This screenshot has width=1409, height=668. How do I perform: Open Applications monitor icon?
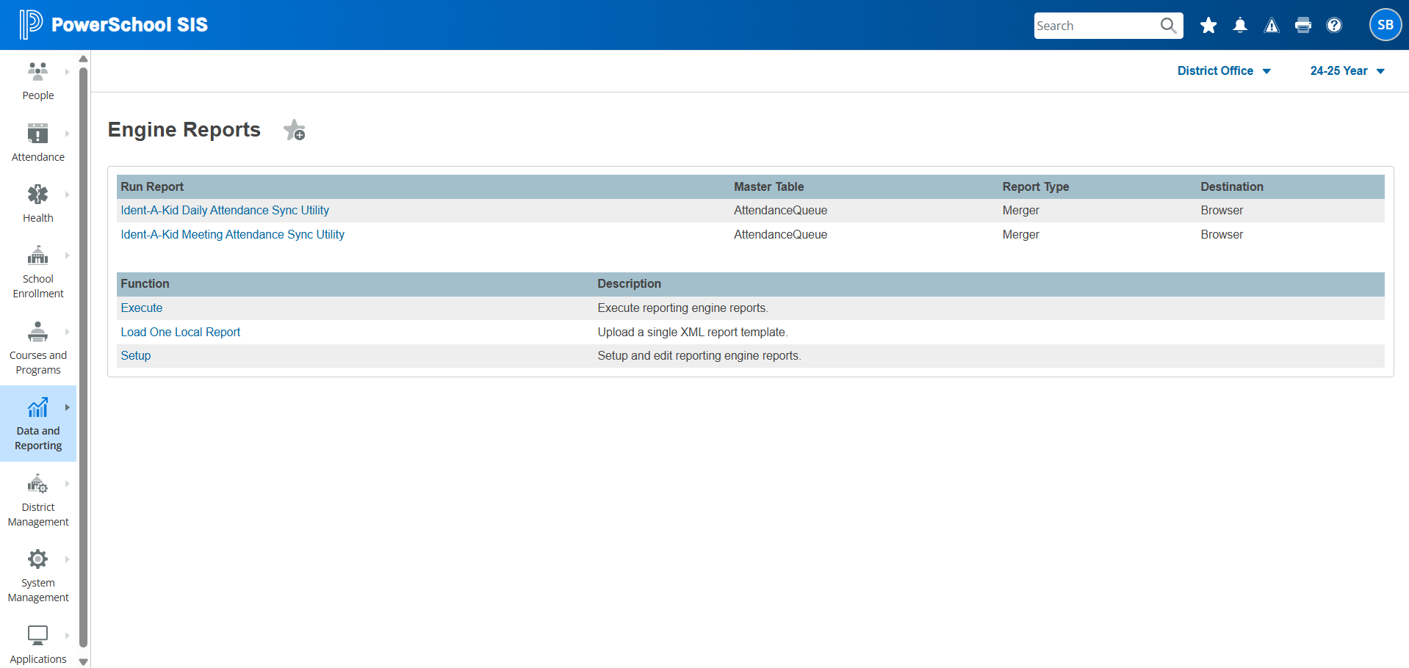(37, 636)
